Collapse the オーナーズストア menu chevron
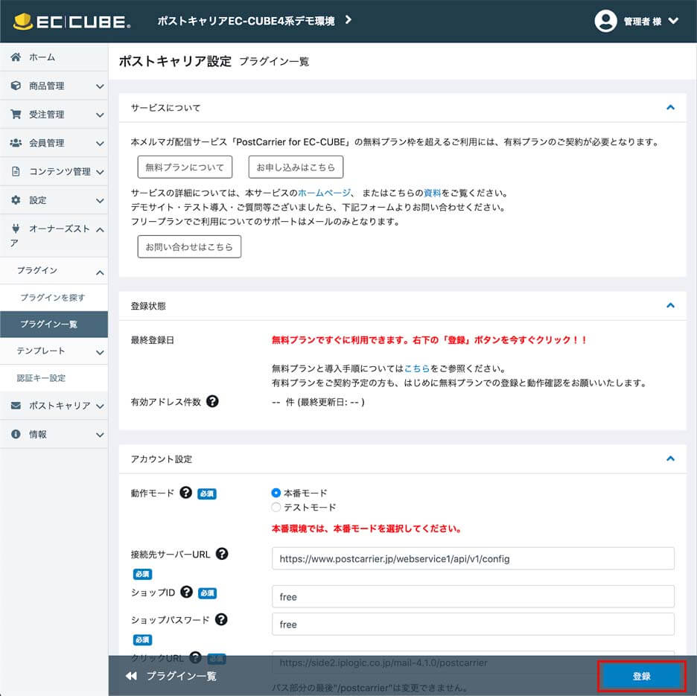The width and height of the screenshot is (697, 696). (x=100, y=230)
